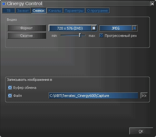Click the JPEG dropdown arrow button
This screenshot has width=156, height=137.
tap(134, 28)
